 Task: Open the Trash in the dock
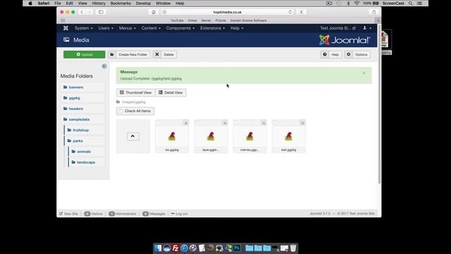click(293, 248)
